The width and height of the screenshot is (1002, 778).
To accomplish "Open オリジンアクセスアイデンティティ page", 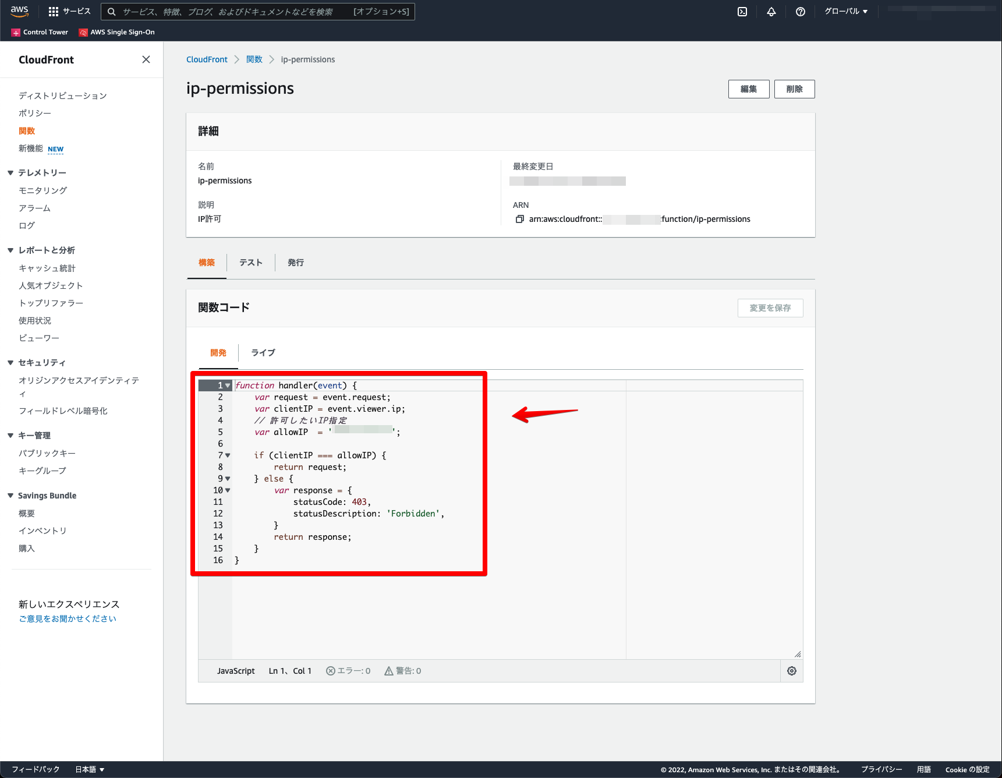I will 79,387.
